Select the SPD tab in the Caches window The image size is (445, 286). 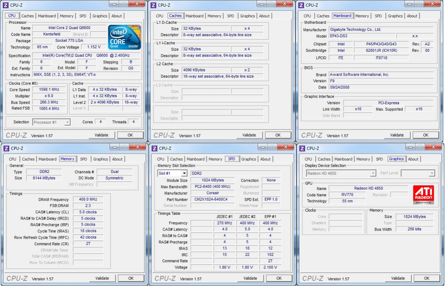(x=230, y=16)
